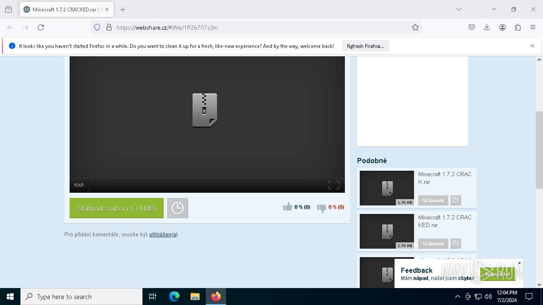Image resolution: width=543 pixels, height=305 pixels.
Task: Click the fullscreen icon in the preview pane
Action: (x=334, y=185)
